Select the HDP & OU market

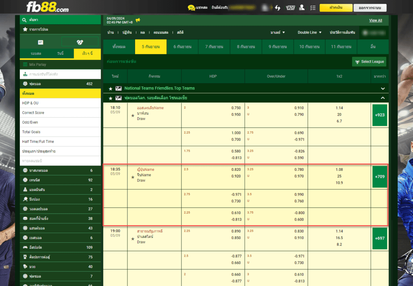point(60,103)
